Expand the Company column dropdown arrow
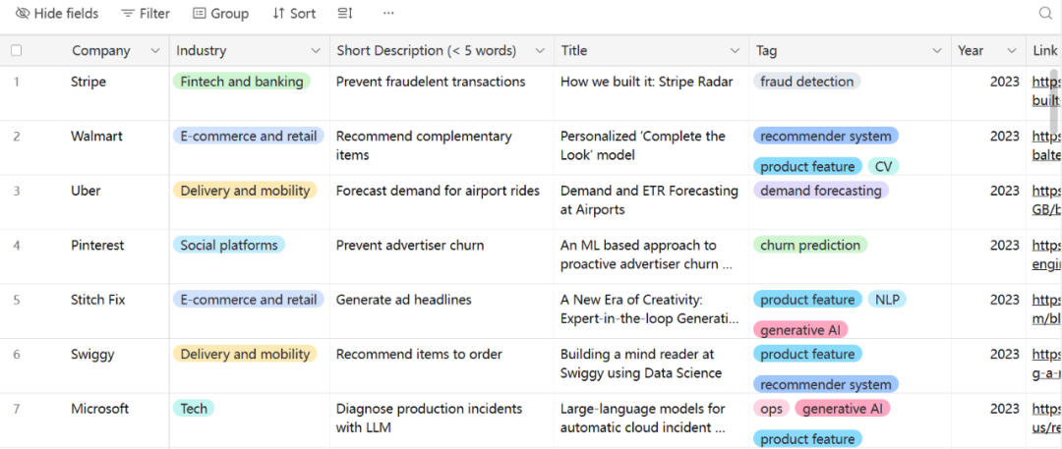The height and width of the screenshot is (449, 1062). coord(155,51)
